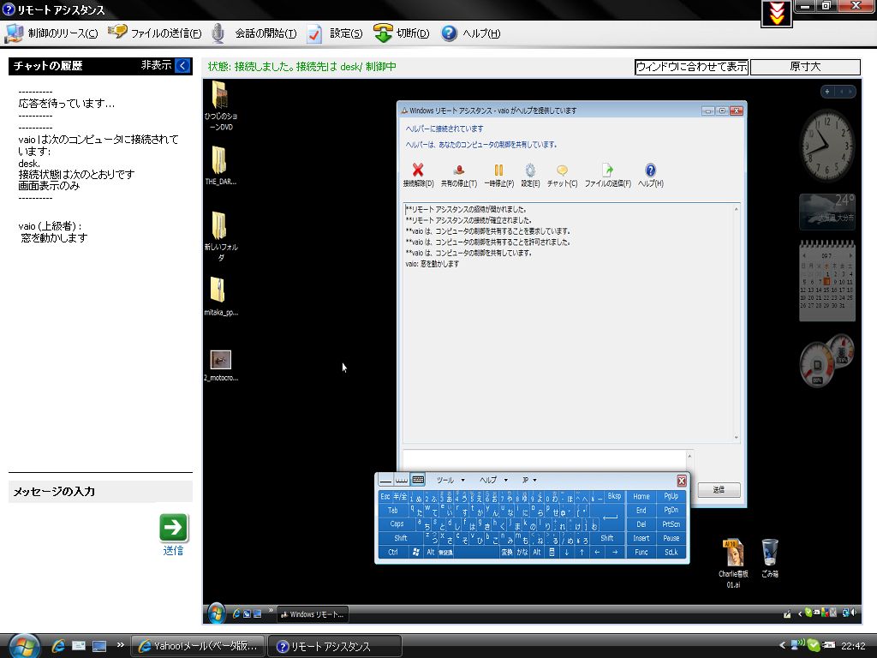
Task: Select the ひつじのショーンDVD folder
Action: click(x=220, y=105)
